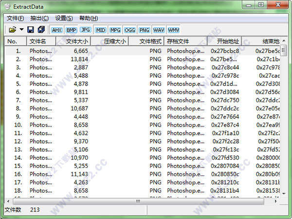Open the 帮助(H) menu
The image size is (292, 219).
point(89,18)
